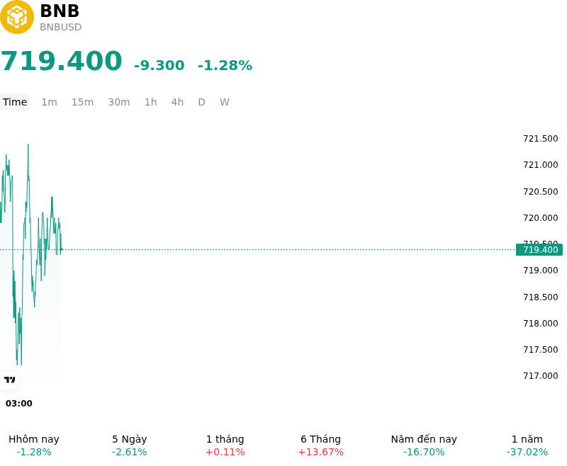Choose the 30m interval

119,102
